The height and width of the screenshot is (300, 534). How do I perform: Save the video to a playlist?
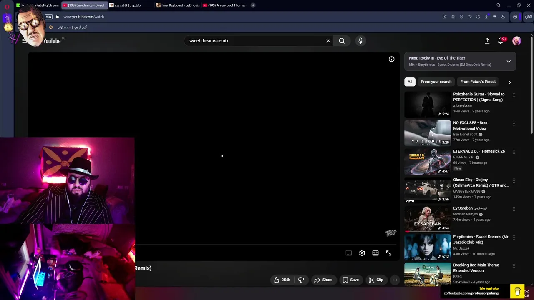coord(350,280)
